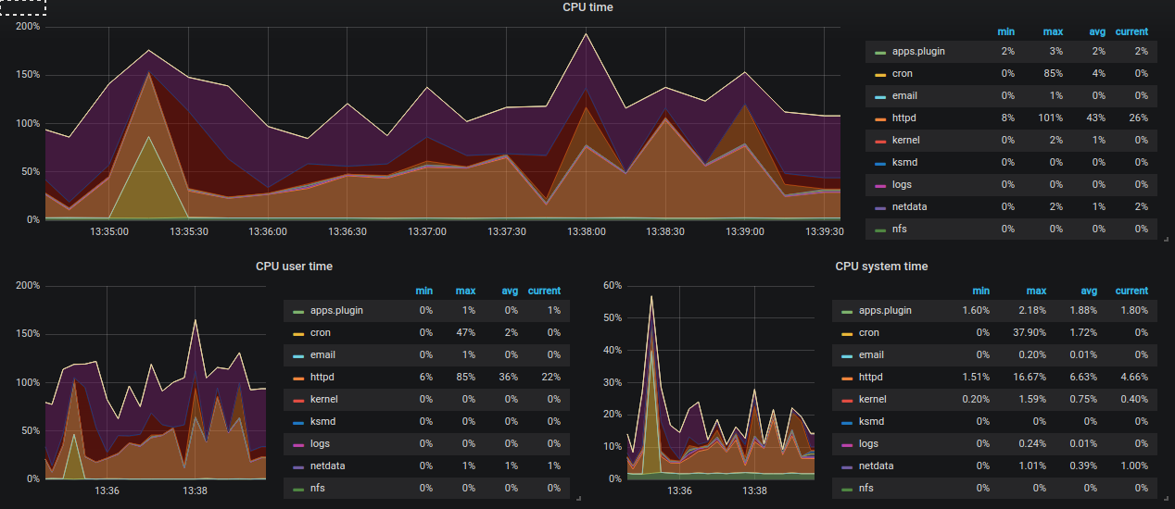This screenshot has width=1175, height=509.
Task: Open the CPU system time panel menu
Action: point(880,267)
